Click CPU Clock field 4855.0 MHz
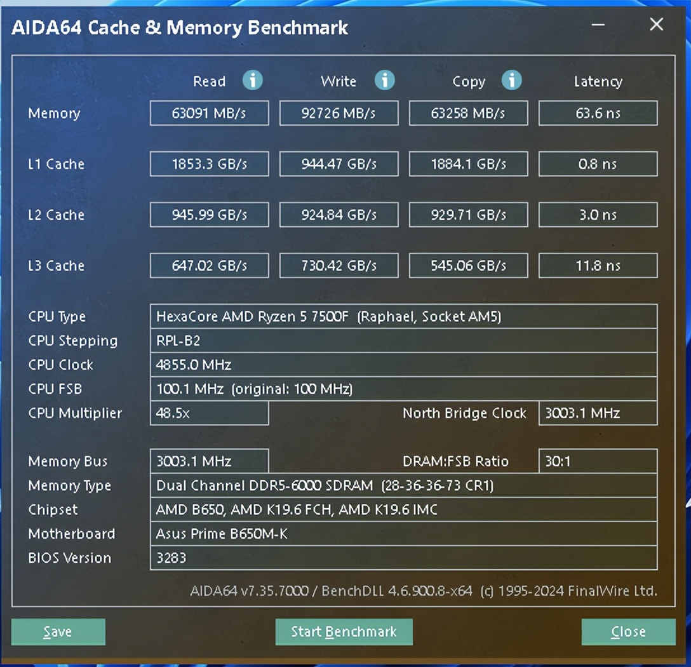This screenshot has width=691, height=667. (404, 365)
